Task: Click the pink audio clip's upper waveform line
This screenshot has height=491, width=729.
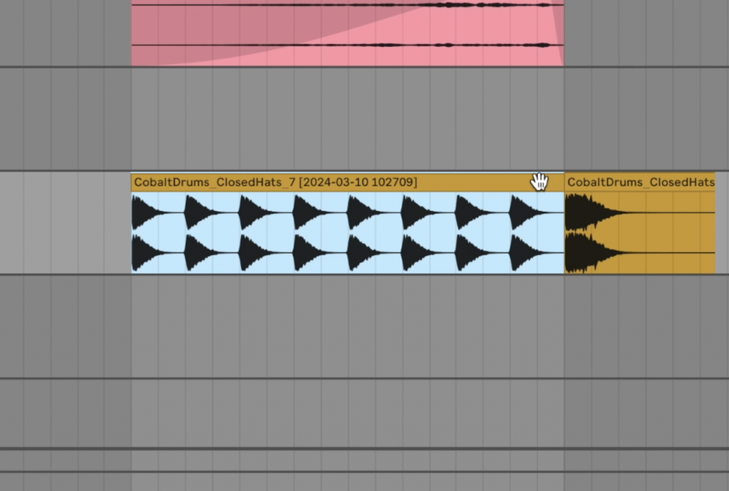Action: click(x=347, y=5)
